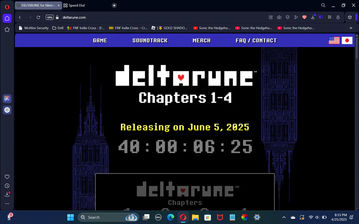Open the 8:53 PM clock calendar
The width and height of the screenshot is (359, 224).
coord(339,217)
